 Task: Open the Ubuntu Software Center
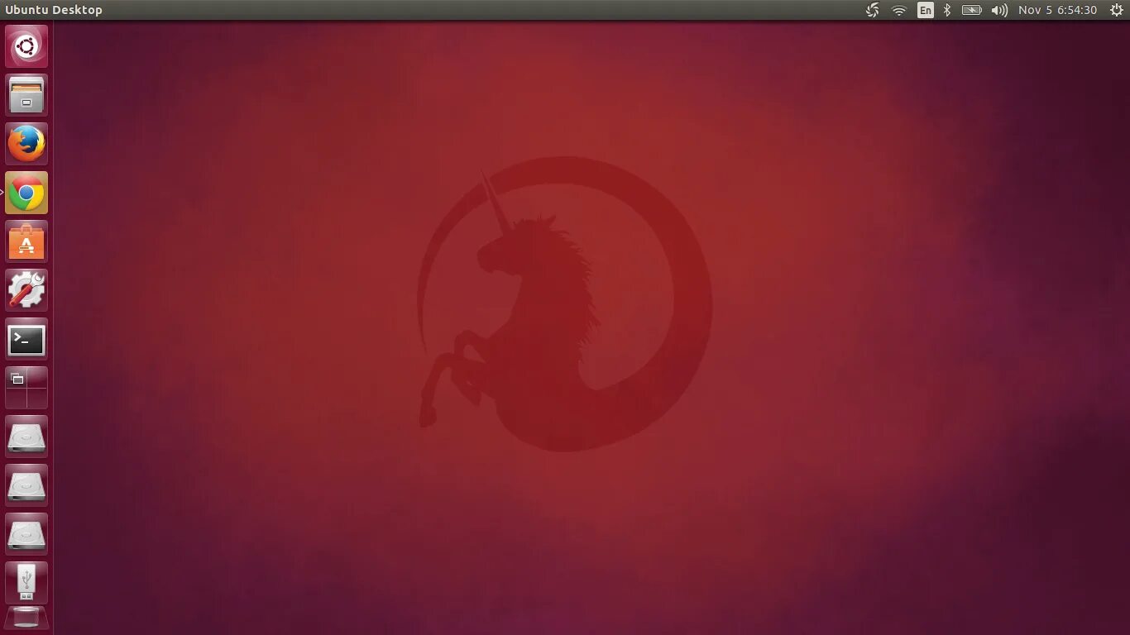click(26, 241)
